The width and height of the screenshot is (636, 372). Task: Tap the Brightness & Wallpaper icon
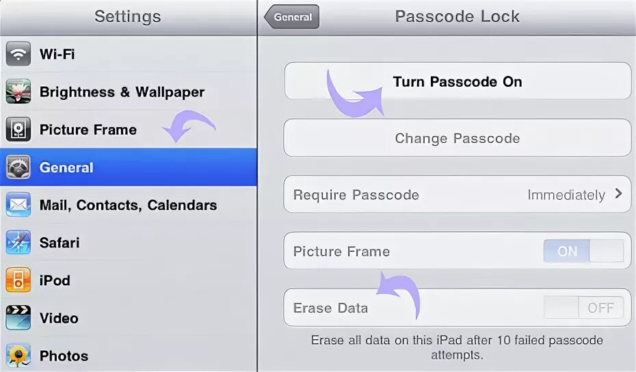18,92
